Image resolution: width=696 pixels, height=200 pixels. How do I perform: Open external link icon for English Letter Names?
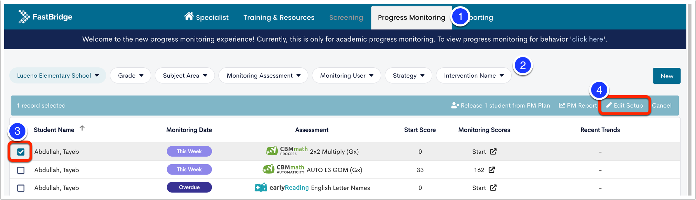(x=493, y=187)
